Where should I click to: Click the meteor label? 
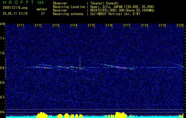click(42, 9)
